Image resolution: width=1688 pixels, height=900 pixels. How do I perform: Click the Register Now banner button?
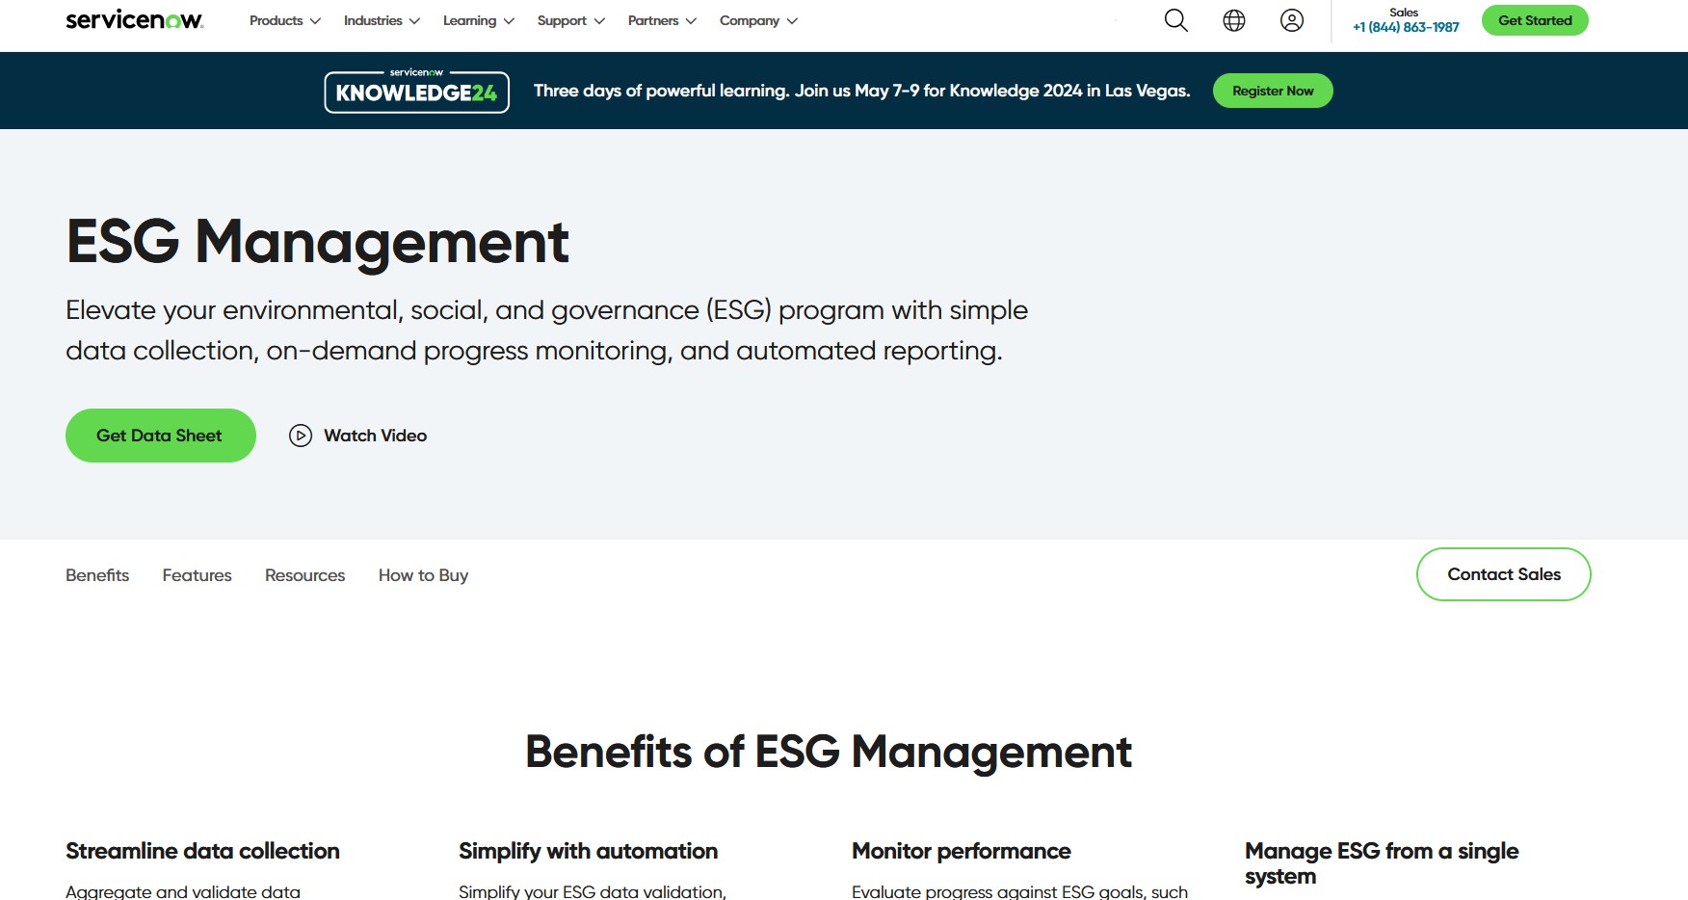(1272, 91)
